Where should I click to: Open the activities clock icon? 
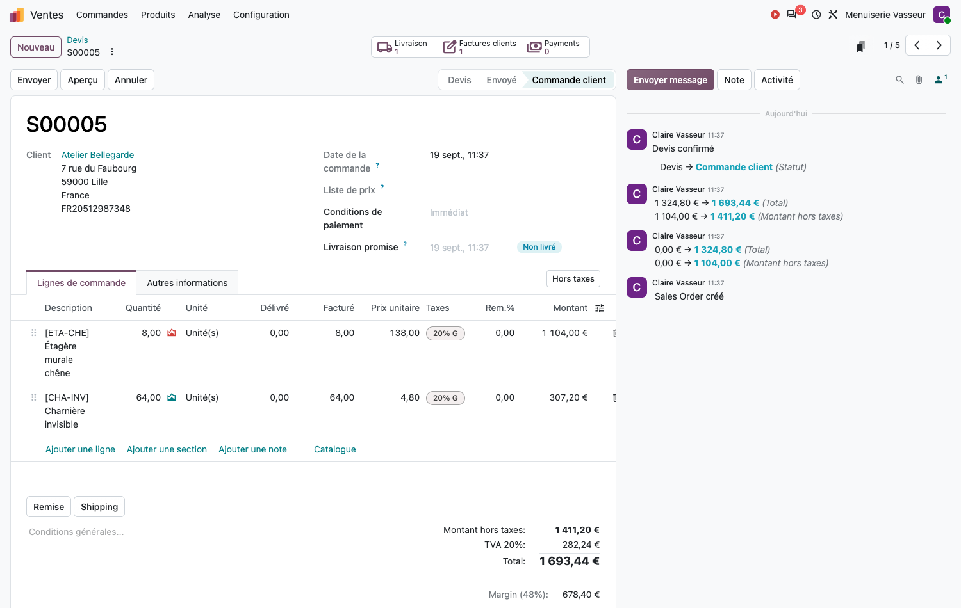click(816, 15)
